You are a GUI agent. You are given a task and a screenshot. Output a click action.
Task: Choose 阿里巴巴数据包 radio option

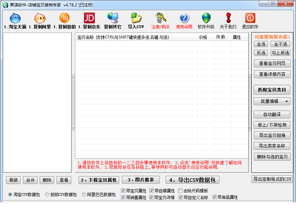coord(84,194)
